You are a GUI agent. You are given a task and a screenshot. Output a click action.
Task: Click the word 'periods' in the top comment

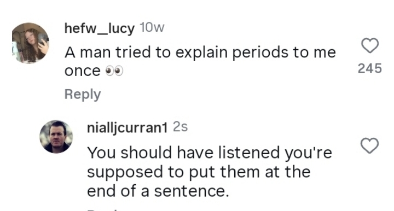[x=260, y=52]
